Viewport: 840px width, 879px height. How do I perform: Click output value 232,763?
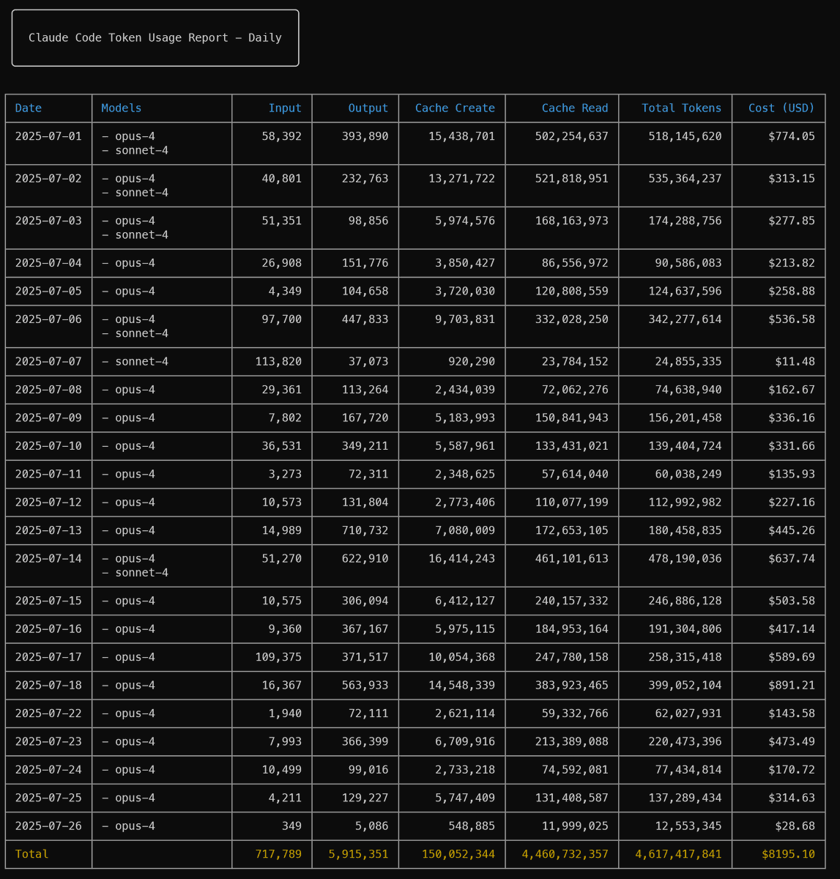point(365,179)
